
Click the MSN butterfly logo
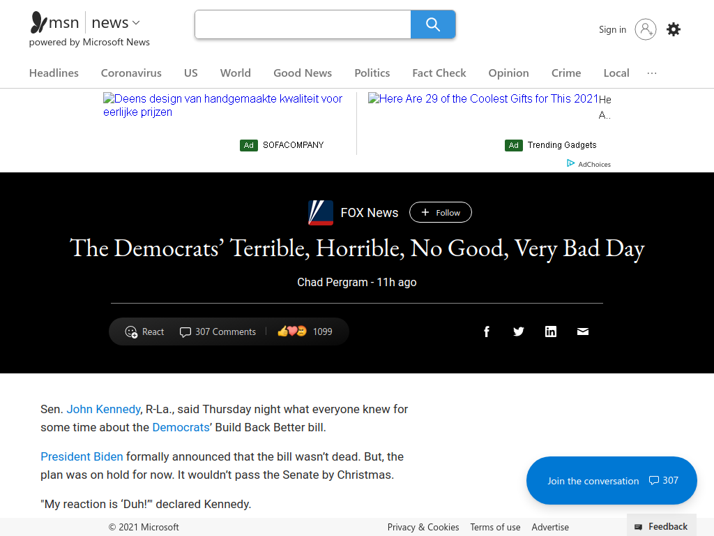(39, 22)
